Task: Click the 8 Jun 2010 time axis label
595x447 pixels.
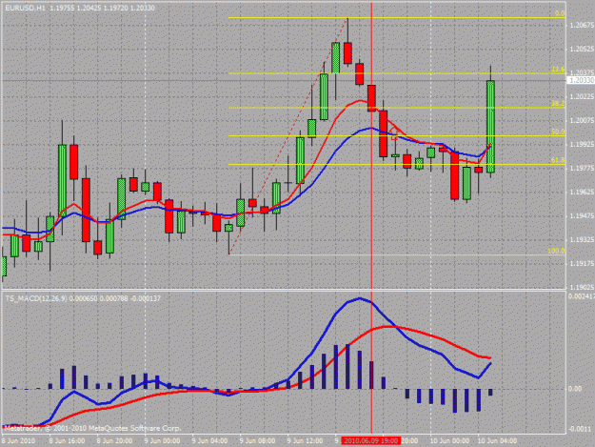Action: 19,441
